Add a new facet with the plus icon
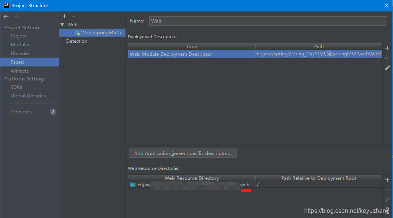Image resolution: width=393 pixels, height=218 pixels. (x=64, y=16)
